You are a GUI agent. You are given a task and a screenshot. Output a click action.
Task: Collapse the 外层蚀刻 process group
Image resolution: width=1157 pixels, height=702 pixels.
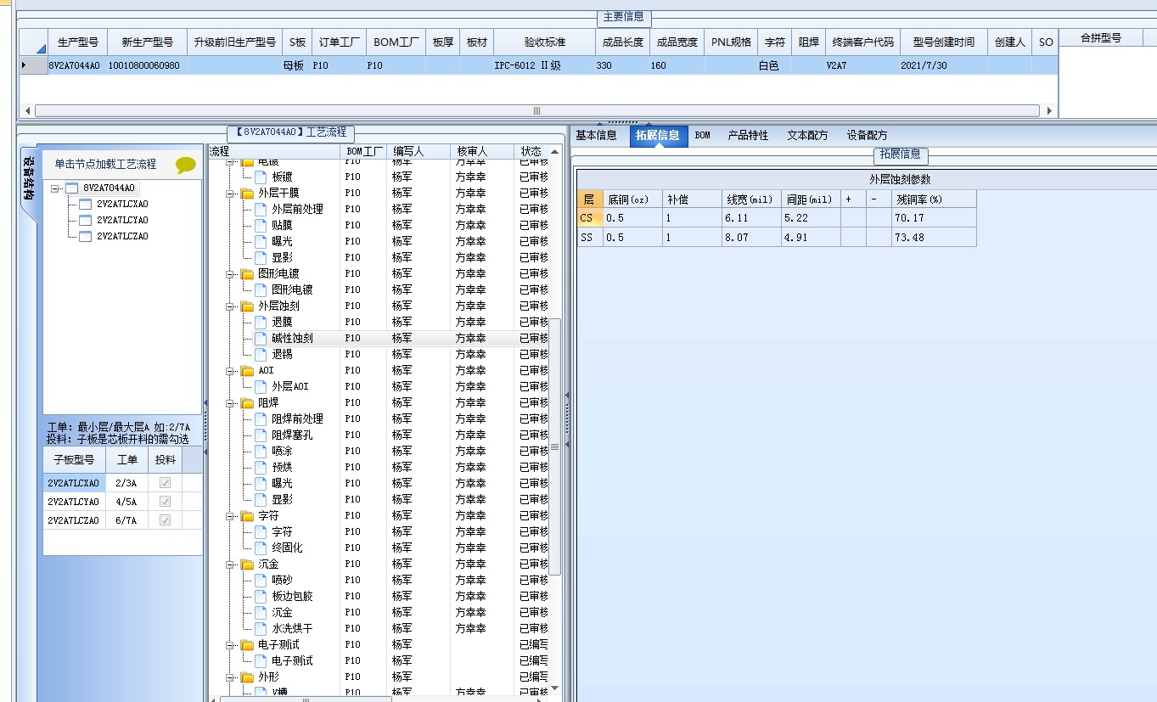[230, 306]
